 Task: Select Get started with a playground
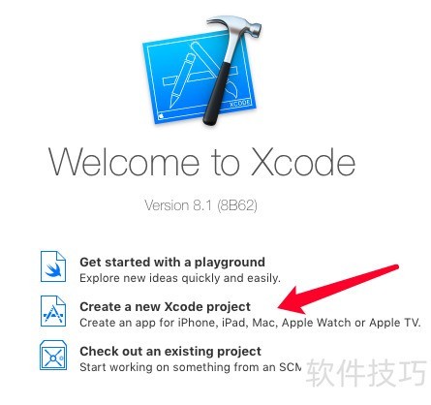coord(172,262)
